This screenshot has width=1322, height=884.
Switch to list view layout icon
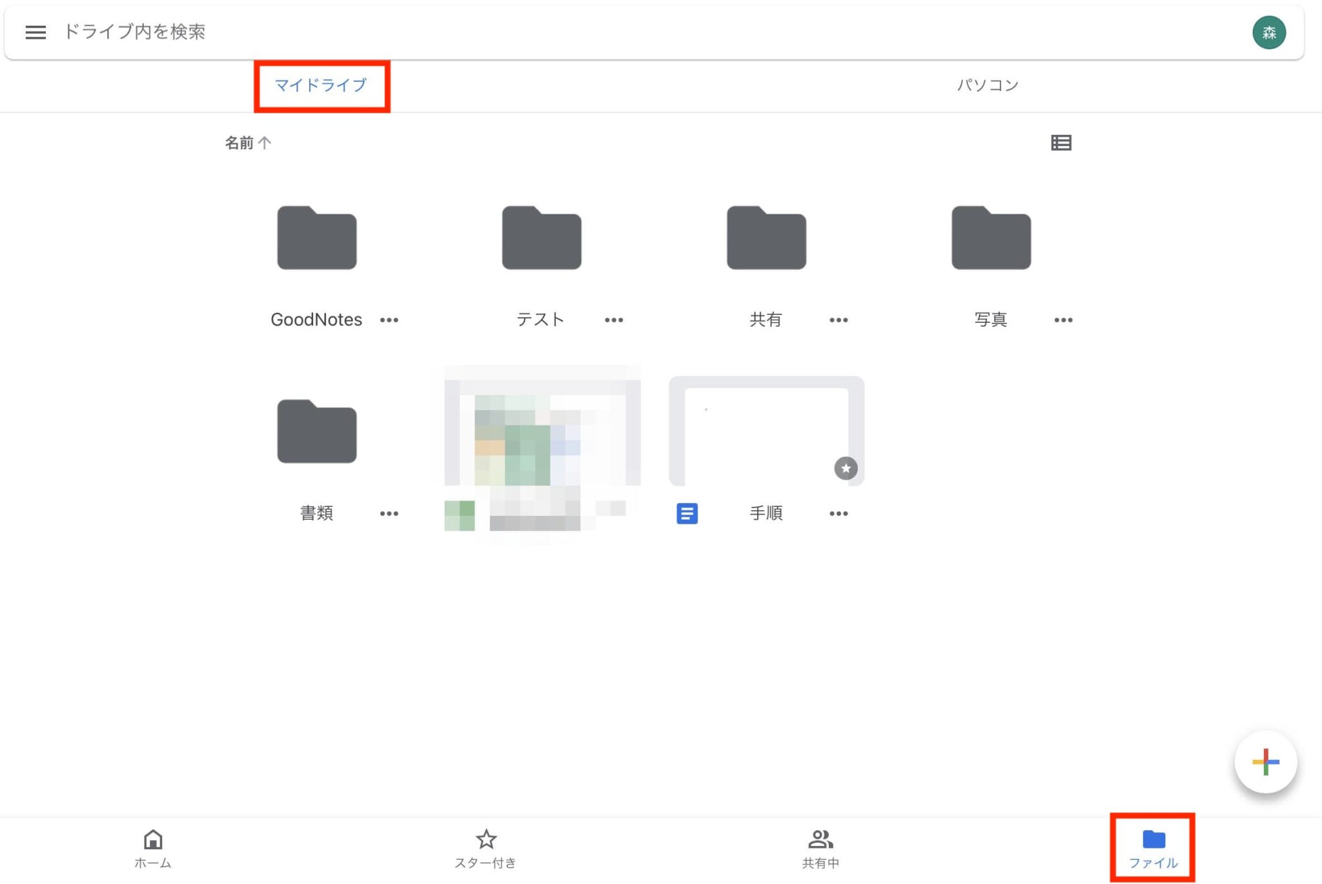click(x=1061, y=143)
